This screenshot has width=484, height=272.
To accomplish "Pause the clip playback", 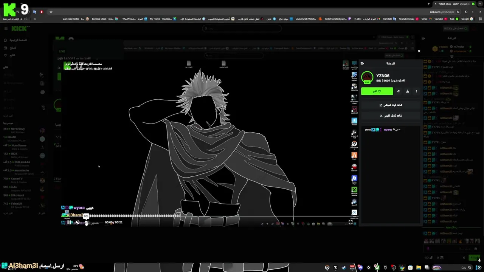I will pyautogui.click(x=68, y=223).
